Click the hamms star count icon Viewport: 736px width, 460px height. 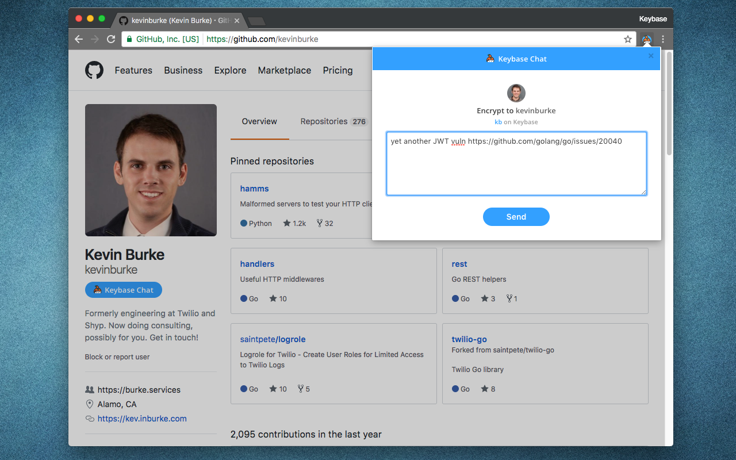click(x=287, y=223)
